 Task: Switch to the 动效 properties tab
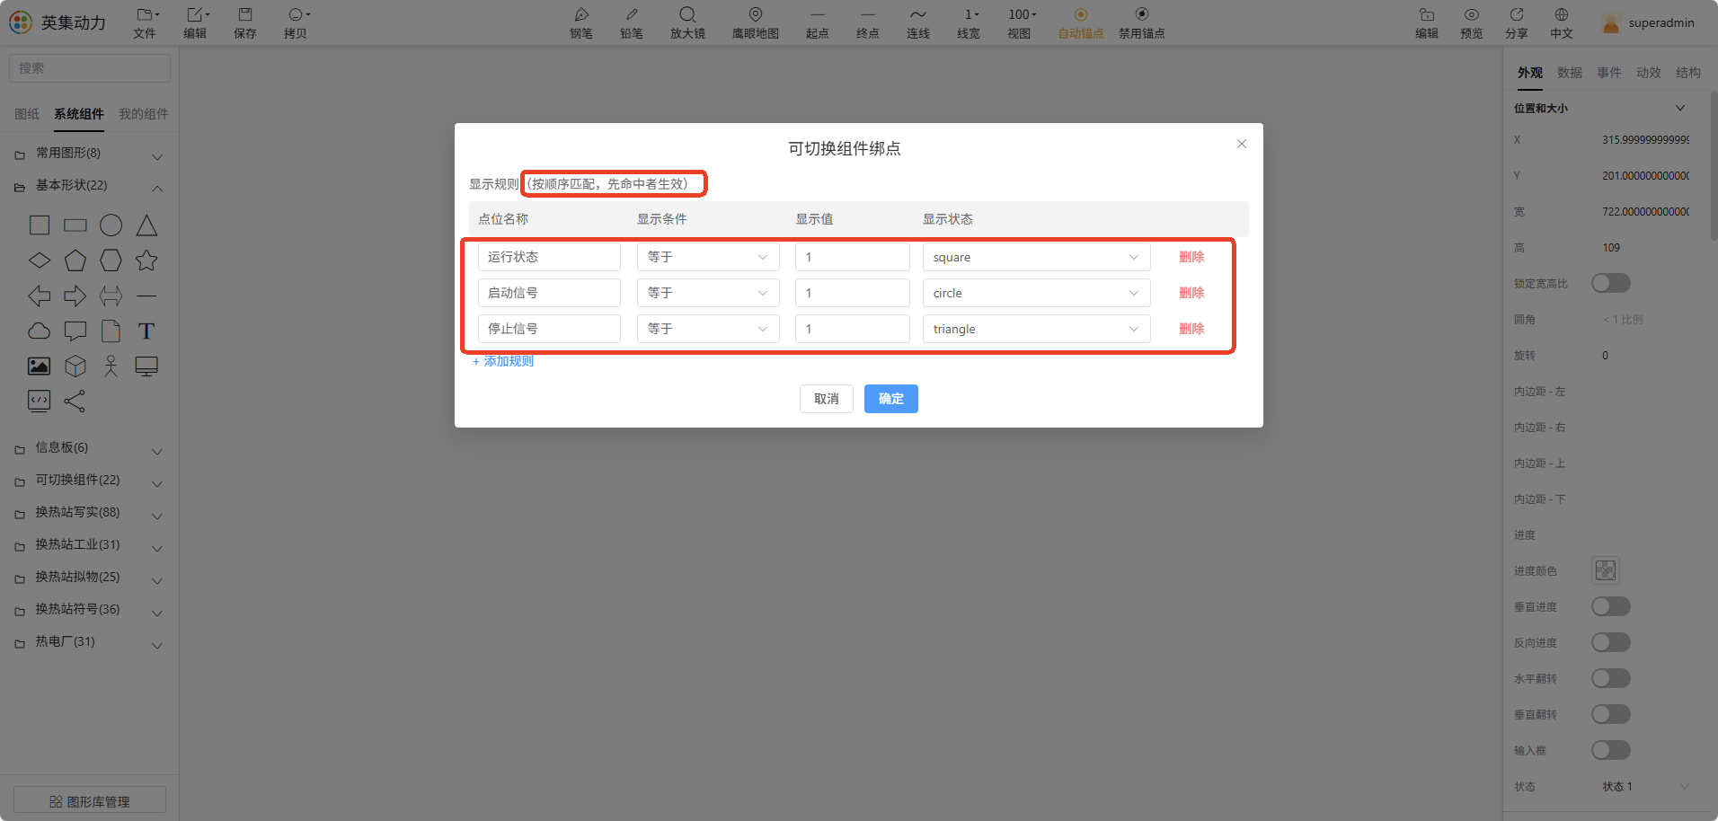[1649, 73]
